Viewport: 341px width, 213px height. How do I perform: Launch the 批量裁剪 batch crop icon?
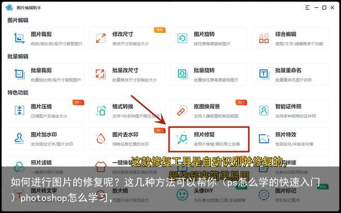click(x=19, y=74)
